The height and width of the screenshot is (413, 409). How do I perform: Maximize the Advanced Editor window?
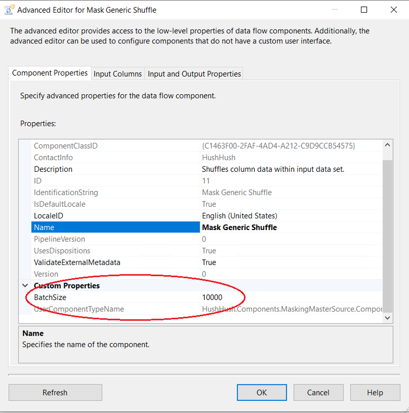364,10
